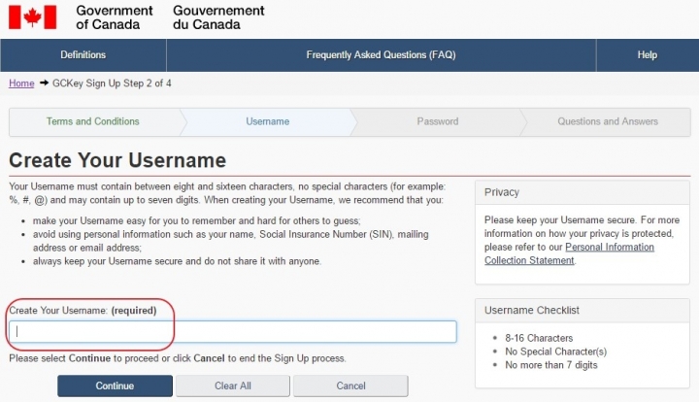This screenshot has height=402, width=699.
Task: Open the Help menu item
Action: point(648,54)
